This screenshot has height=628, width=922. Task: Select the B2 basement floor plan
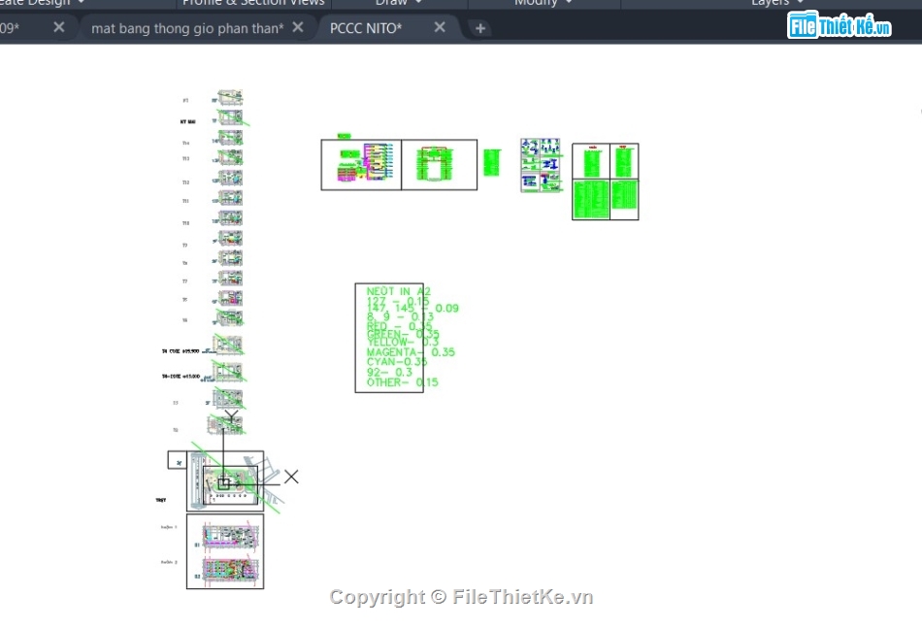pyautogui.click(x=232, y=570)
